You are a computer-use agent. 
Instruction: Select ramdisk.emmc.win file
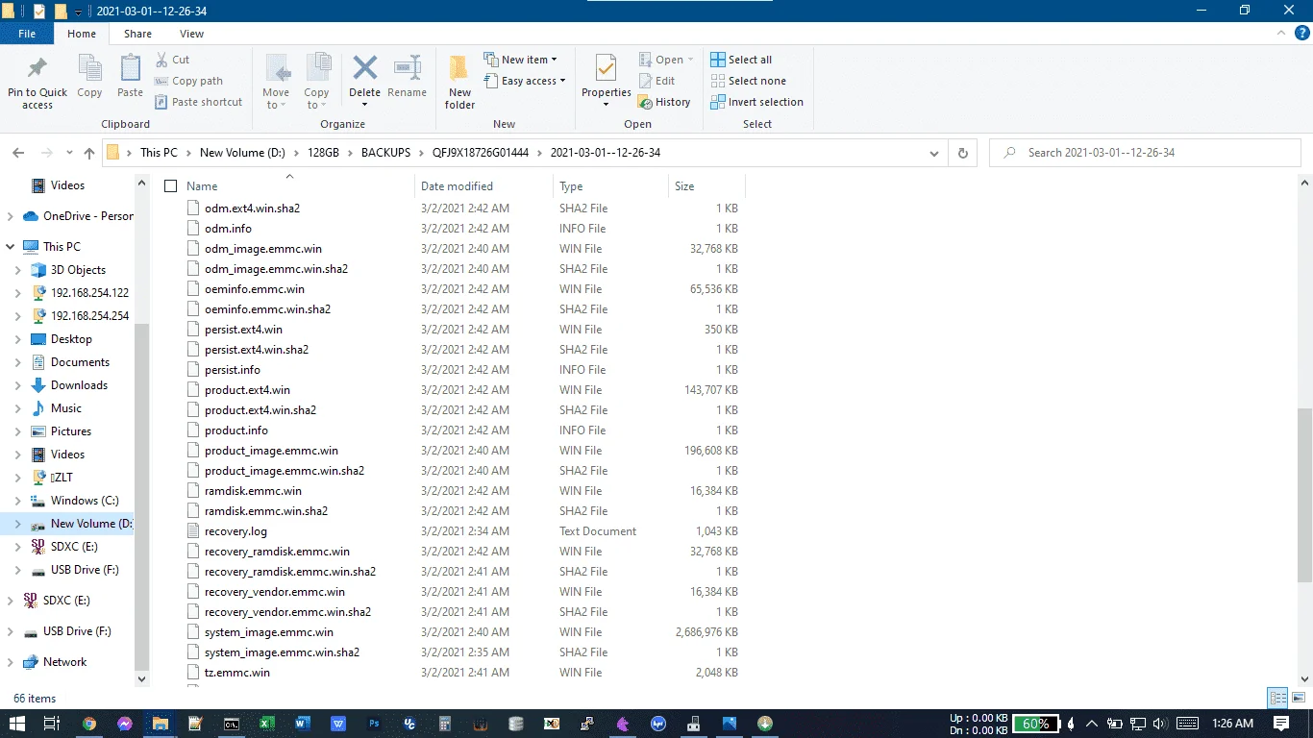tap(255, 491)
